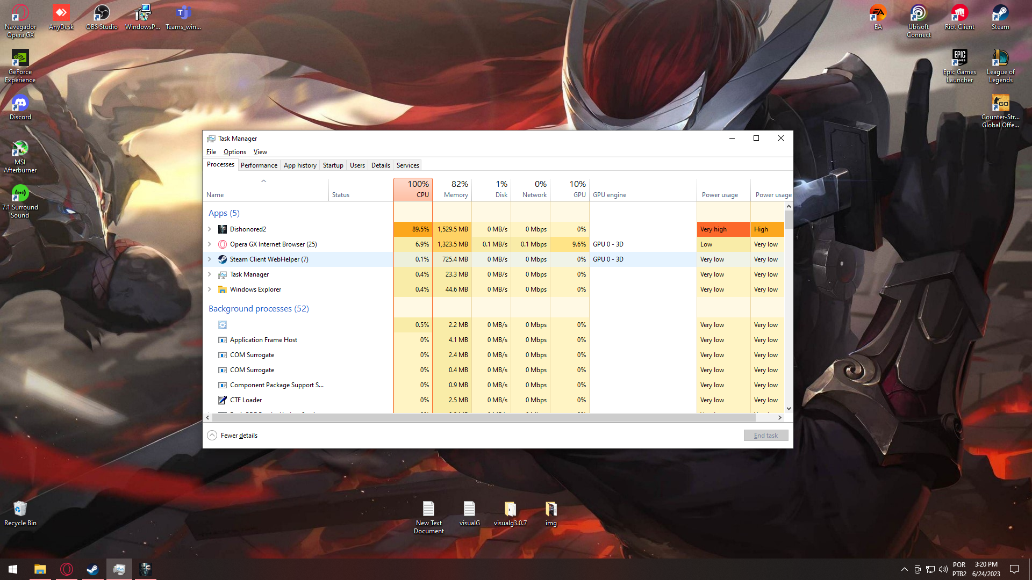Open the WindowsP... desktop shortcut
The image size is (1032, 580).
(142, 18)
